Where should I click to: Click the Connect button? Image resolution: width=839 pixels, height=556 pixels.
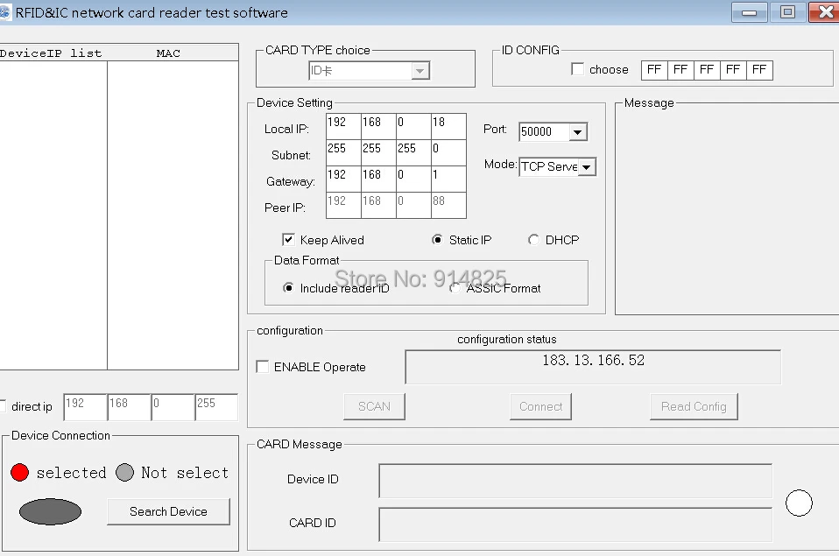(541, 406)
